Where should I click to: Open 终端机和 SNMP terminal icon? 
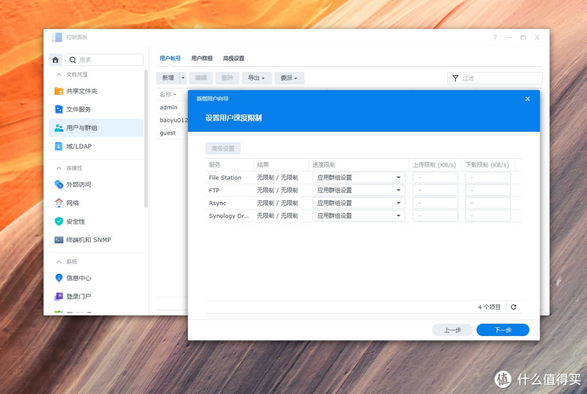point(59,240)
